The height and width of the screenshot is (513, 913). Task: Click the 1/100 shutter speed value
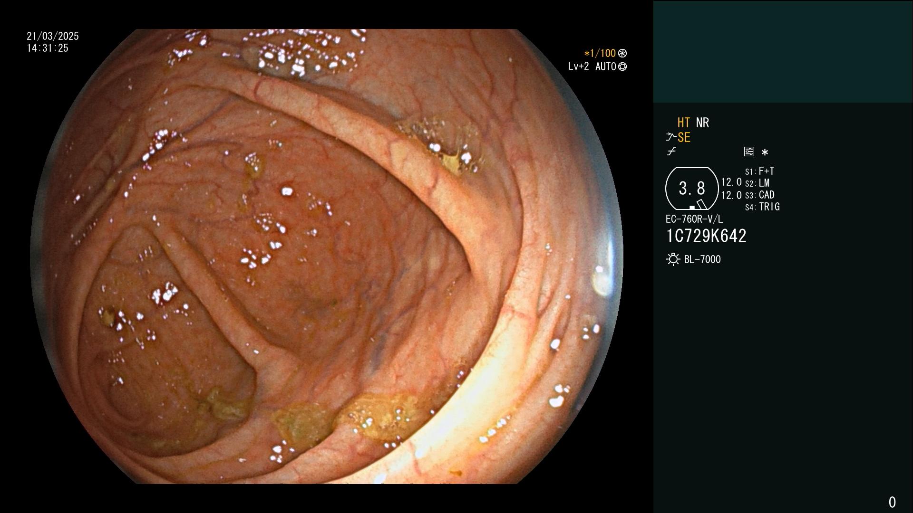coord(600,53)
